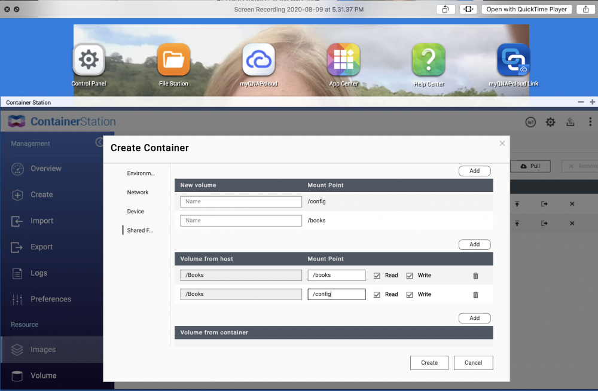
Task: Open the three-dot more options menu
Action: tap(590, 122)
